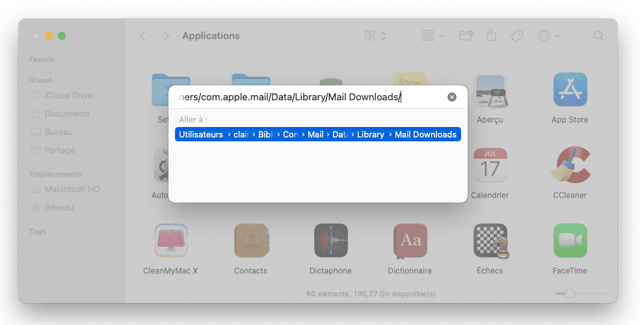
Task: Clear the Go to folder path field
Action: 452,97
